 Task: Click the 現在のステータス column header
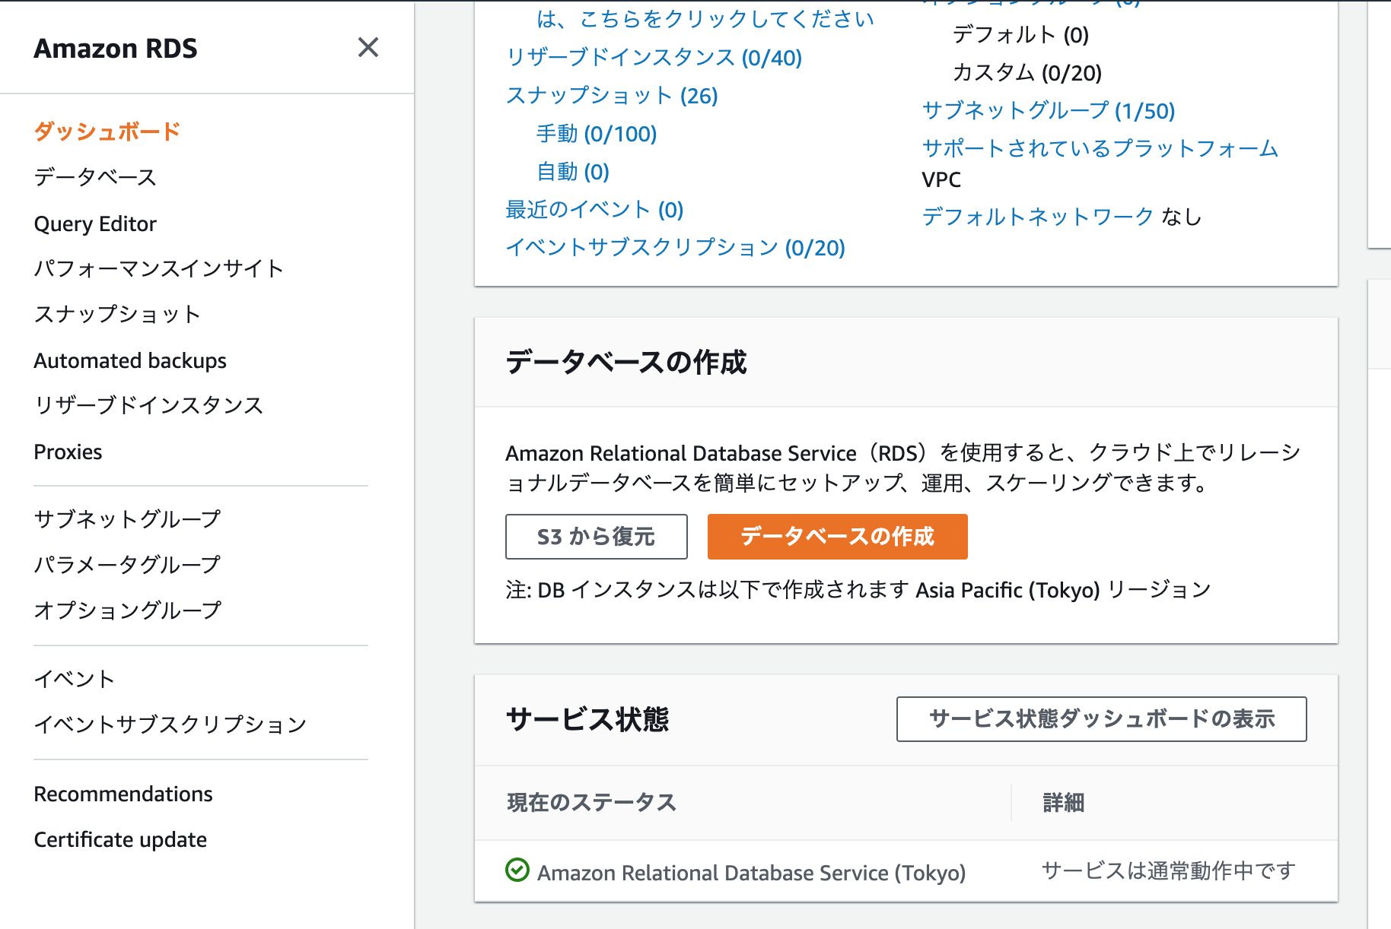592,803
